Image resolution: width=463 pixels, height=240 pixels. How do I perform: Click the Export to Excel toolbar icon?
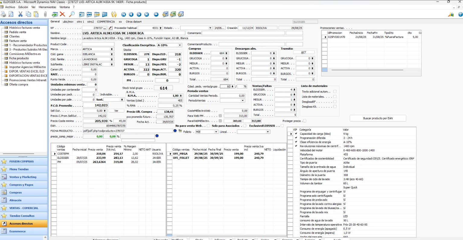pos(173,14)
